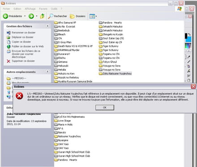Close the Animes error dialog with X
This screenshot has height=167, width=197.
[x=193, y=87]
